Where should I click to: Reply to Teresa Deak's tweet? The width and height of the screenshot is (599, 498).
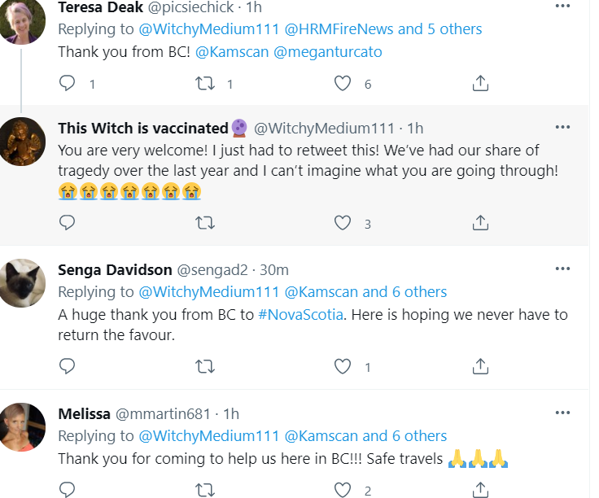[68, 83]
